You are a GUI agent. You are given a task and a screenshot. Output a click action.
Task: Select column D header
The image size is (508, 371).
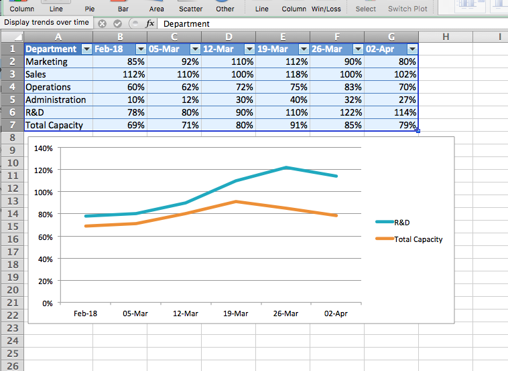(229, 37)
